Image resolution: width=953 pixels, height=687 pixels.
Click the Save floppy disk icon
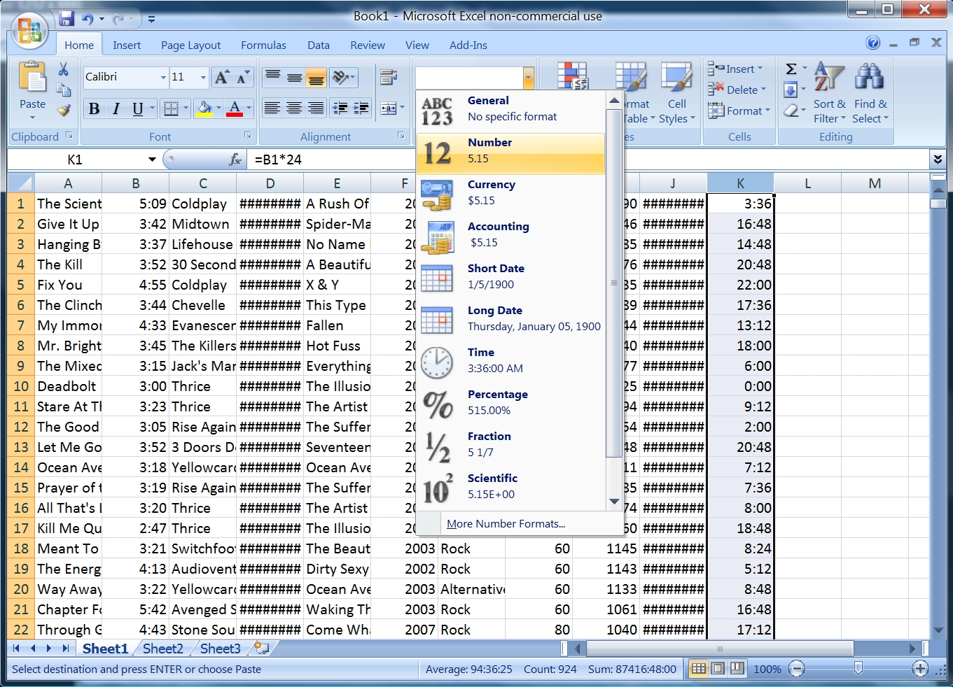[67, 19]
